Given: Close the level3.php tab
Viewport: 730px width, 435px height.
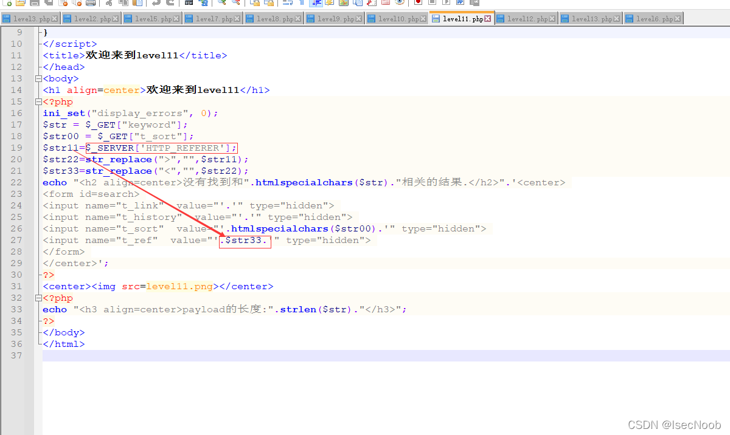Looking at the screenshot, I should pos(55,19).
